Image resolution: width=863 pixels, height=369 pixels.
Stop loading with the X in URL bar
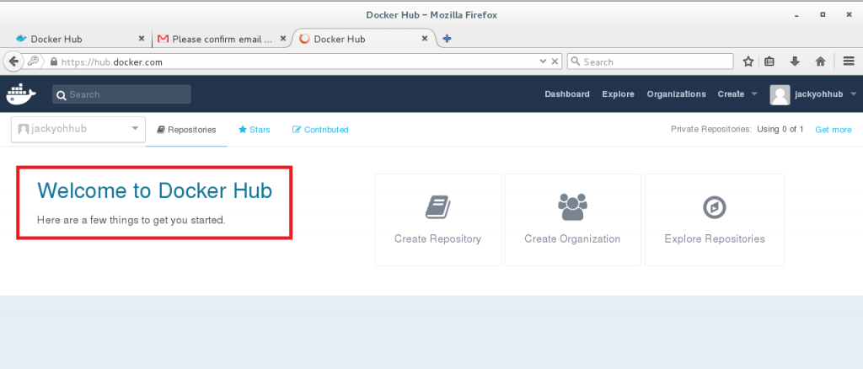click(555, 61)
